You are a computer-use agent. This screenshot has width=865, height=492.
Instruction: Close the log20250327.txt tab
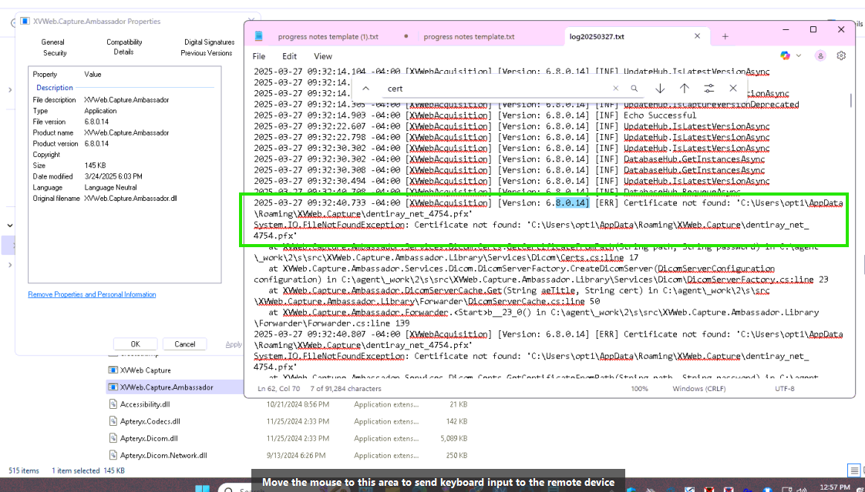(697, 36)
